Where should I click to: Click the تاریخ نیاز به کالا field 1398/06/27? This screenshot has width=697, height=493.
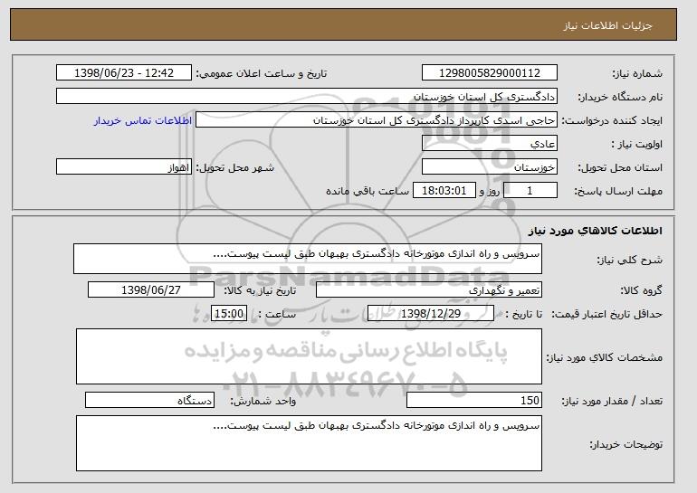pos(151,290)
